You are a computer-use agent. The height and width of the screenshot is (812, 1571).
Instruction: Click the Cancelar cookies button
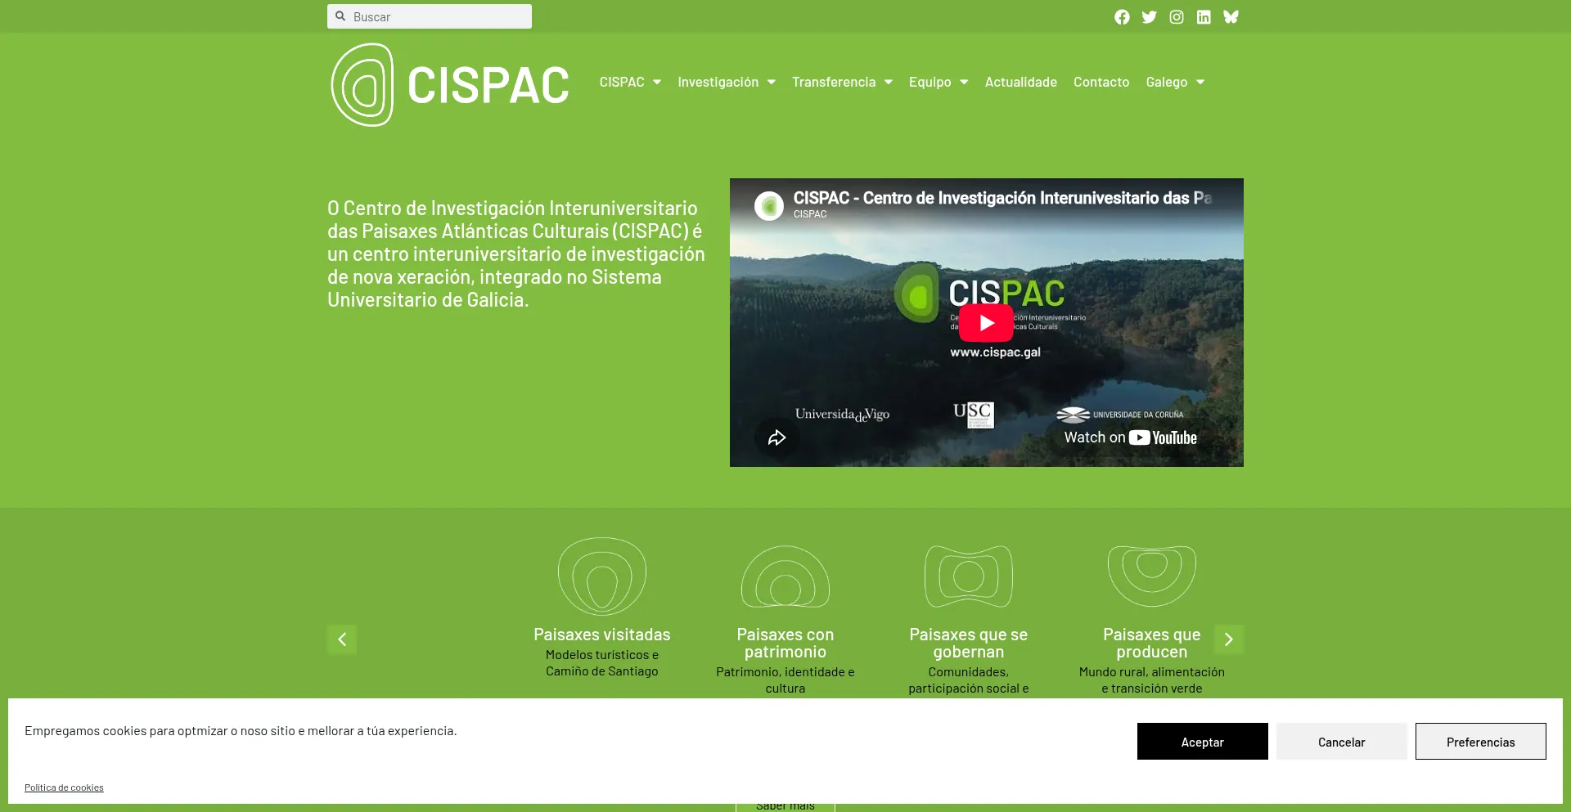click(1342, 742)
